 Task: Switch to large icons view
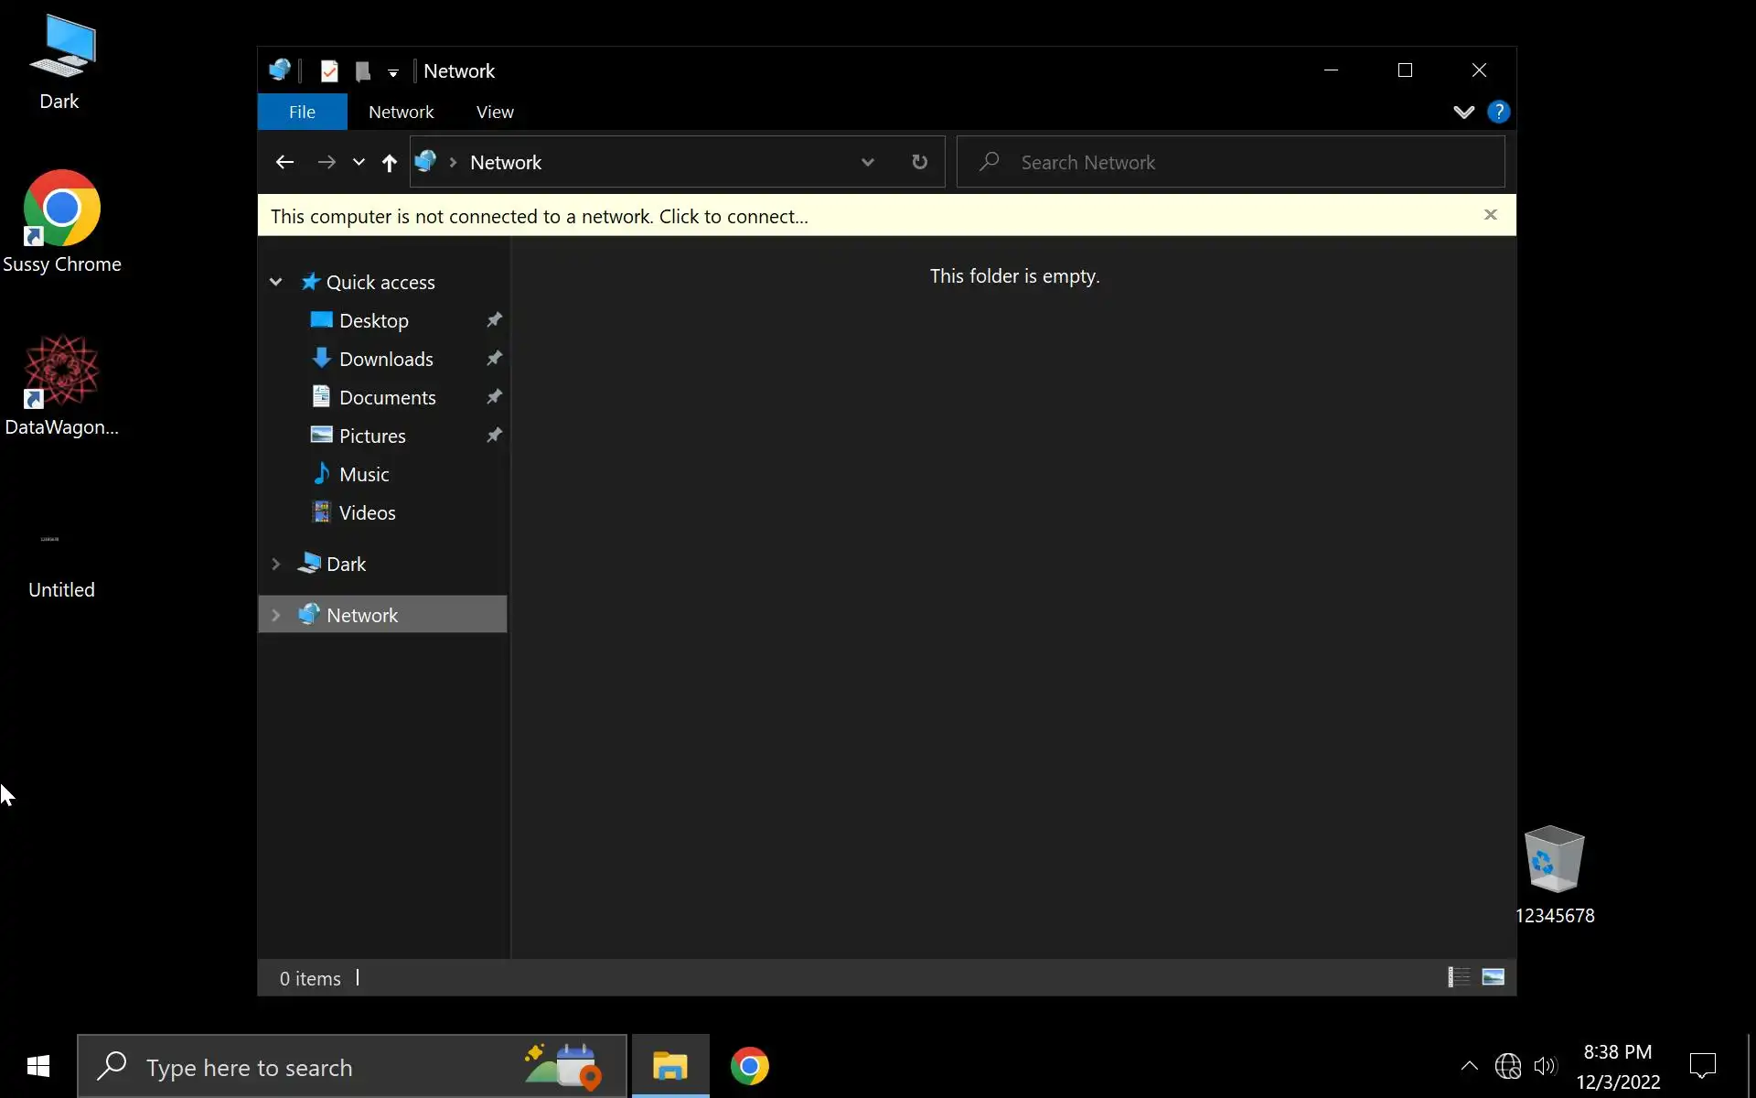coord(1493,977)
